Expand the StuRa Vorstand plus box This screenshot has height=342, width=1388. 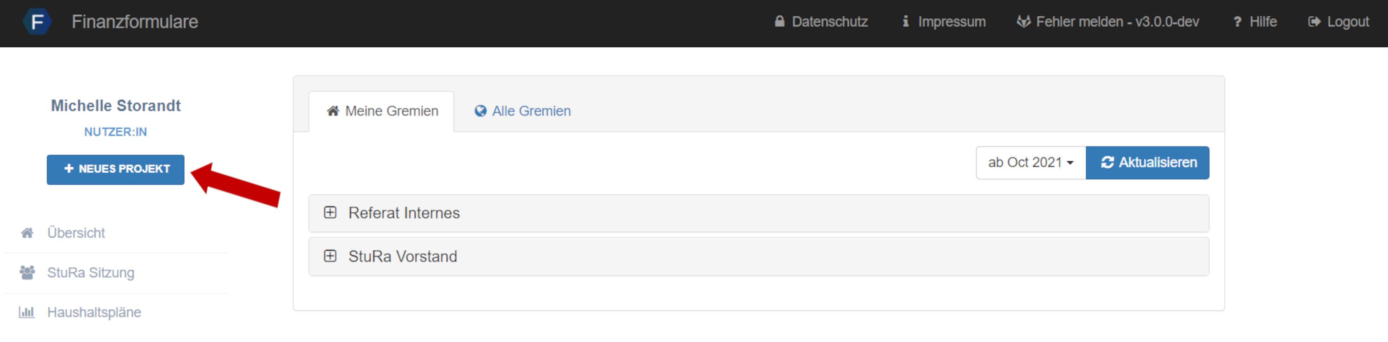click(x=330, y=256)
